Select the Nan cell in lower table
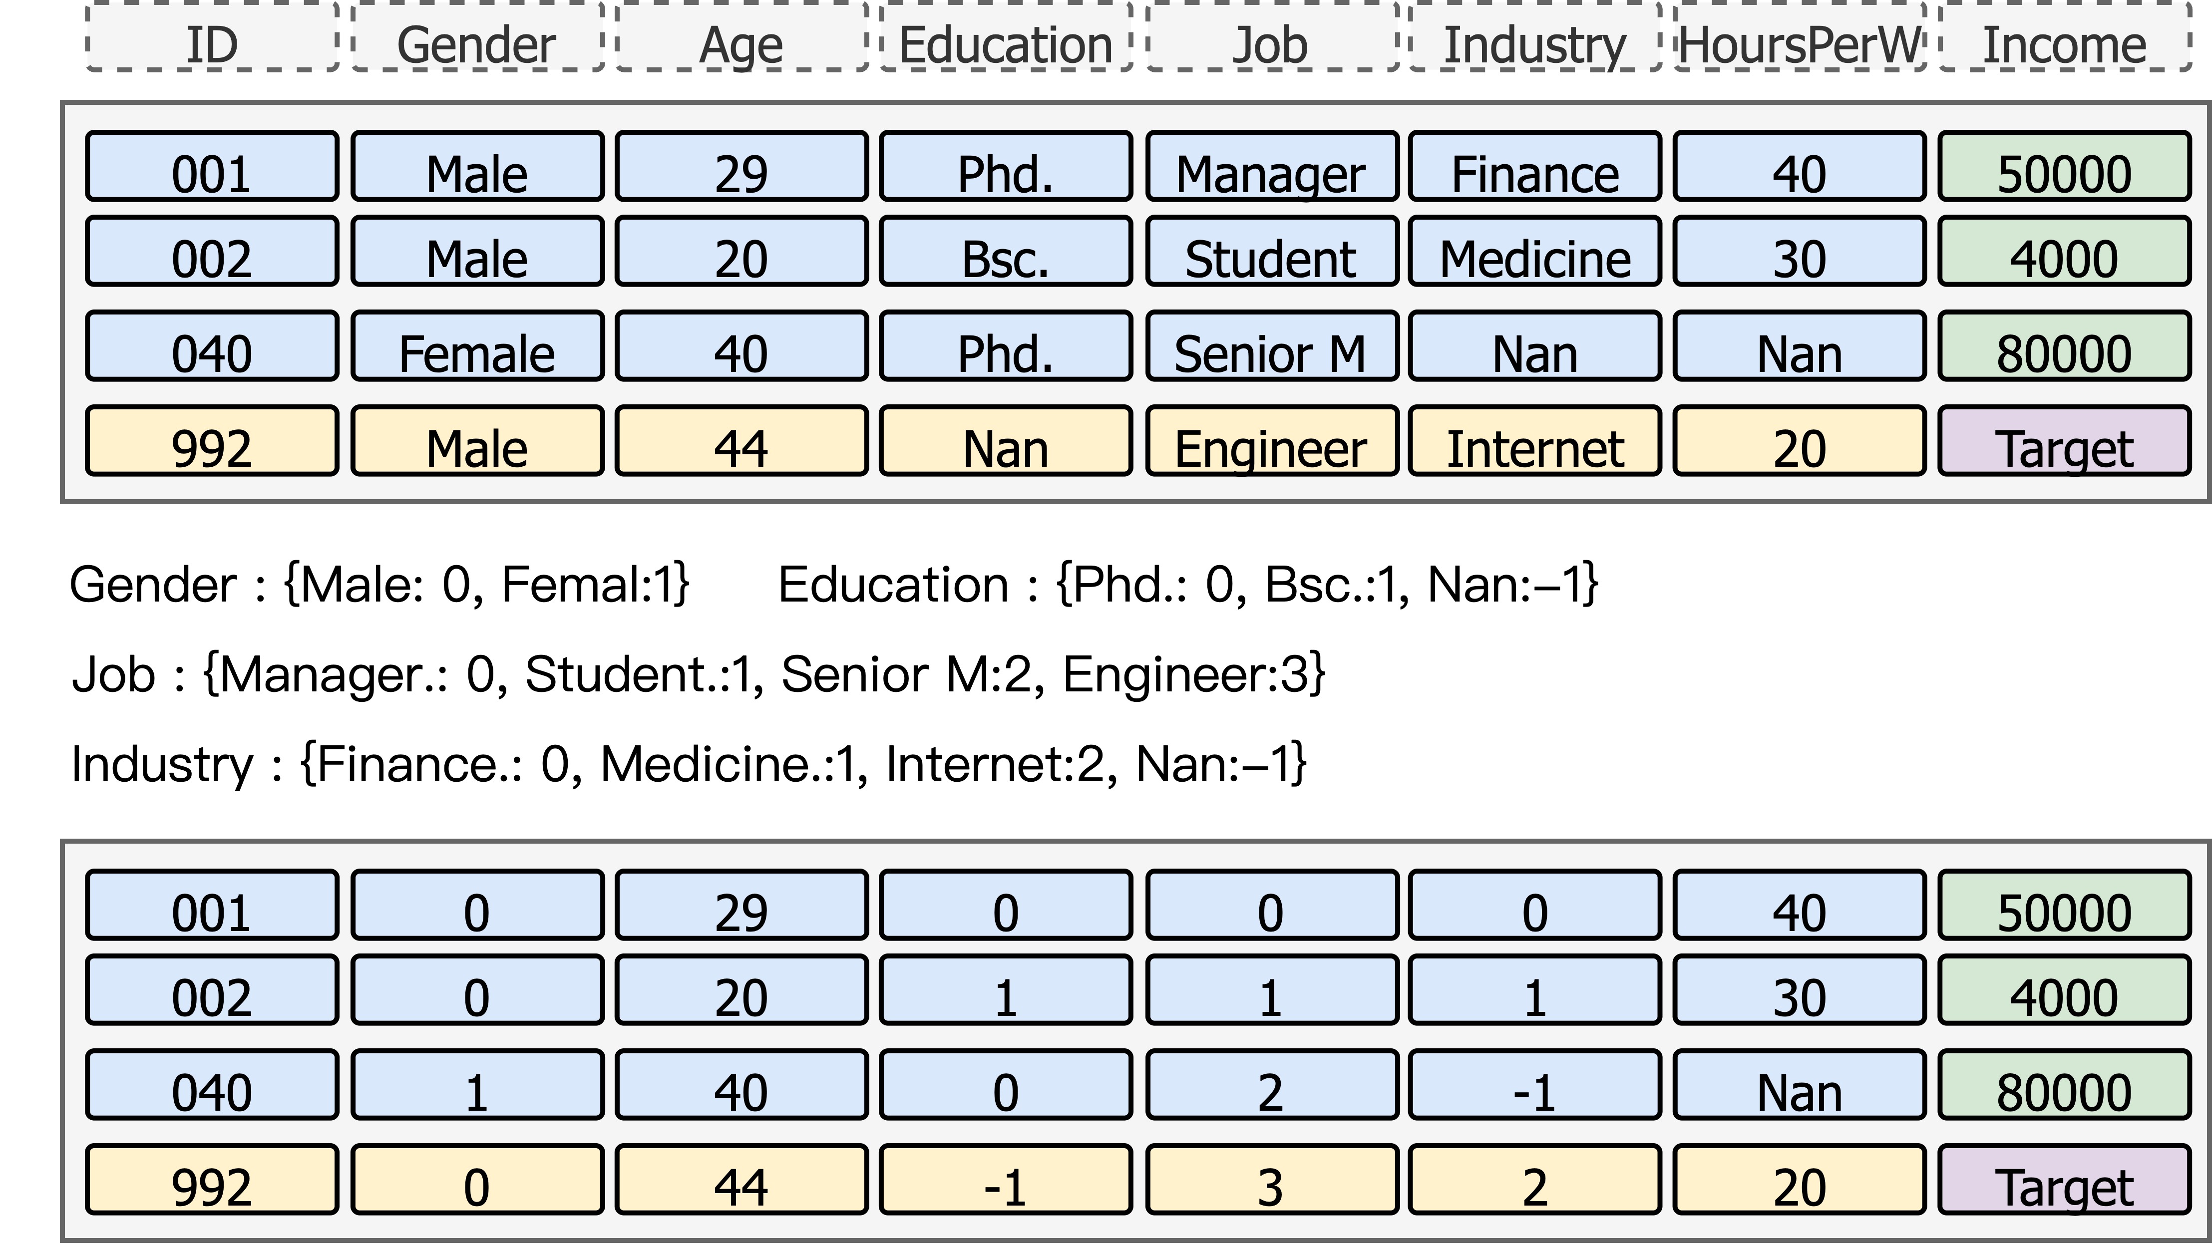The image size is (2212, 1248). tap(1800, 1085)
